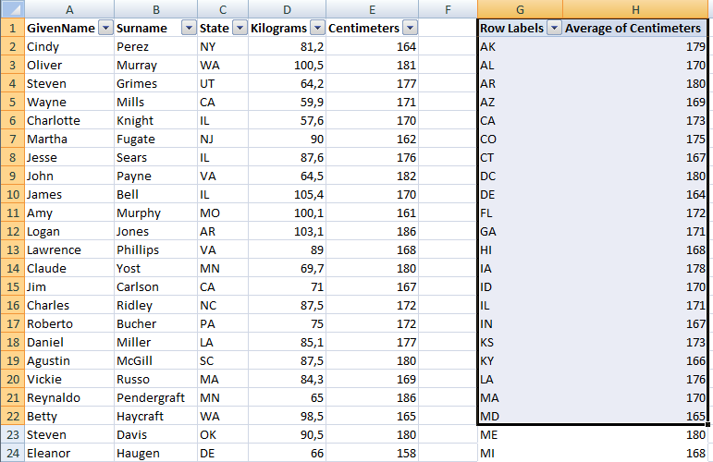Click the name cell Jesse

click(x=69, y=158)
